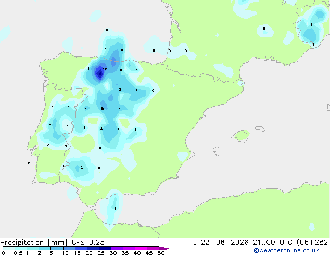Click the "12" precipitation value on map
Screen dimensions: 330x255
tap(105, 69)
